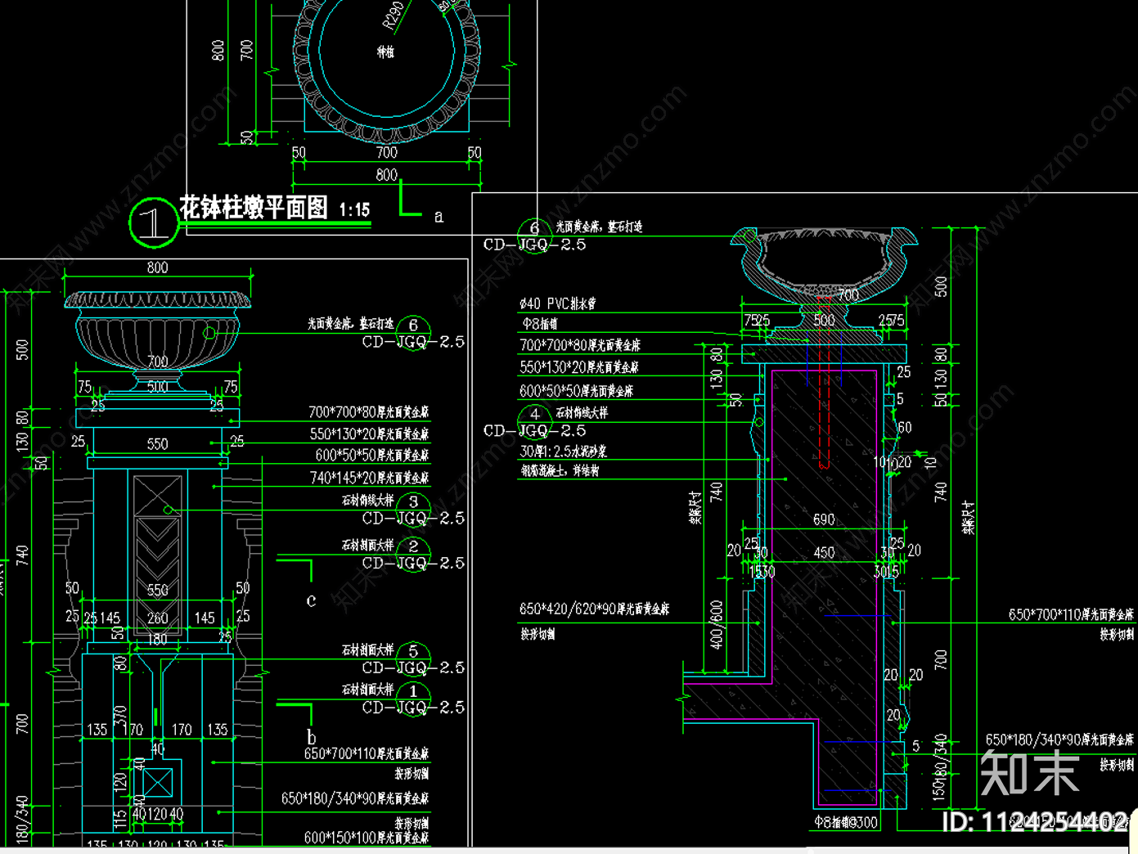Select the 450 dimension in section view

[x=824, y=553]
